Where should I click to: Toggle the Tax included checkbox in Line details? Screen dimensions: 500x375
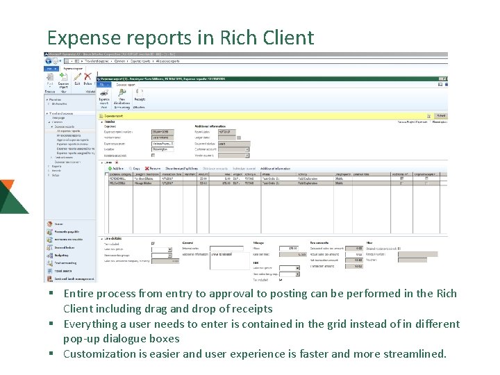click(153, 244)
